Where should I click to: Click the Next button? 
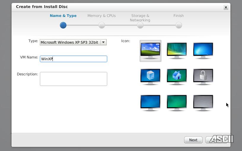point(193,140)
